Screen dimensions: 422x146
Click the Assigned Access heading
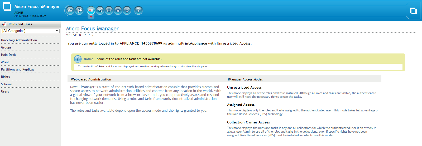[241, 105]
